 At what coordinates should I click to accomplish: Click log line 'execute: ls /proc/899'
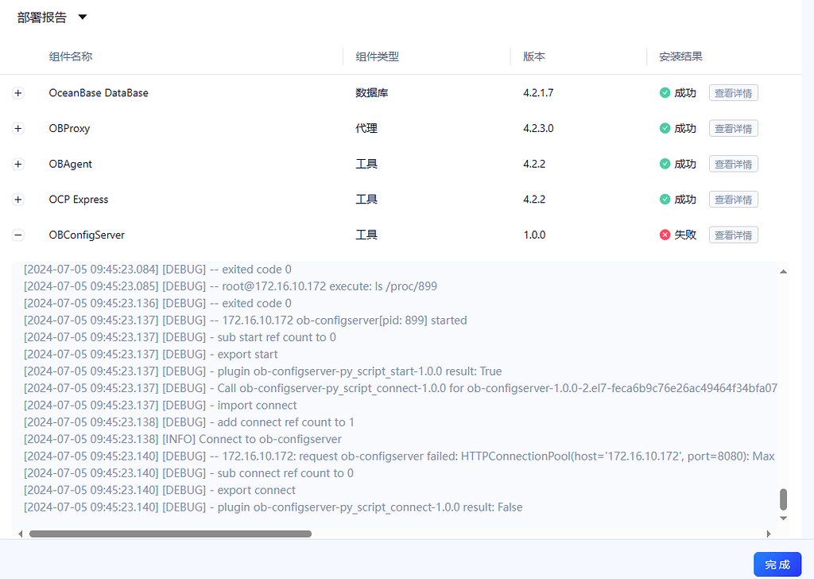pyautogui.click(x=231, y=286)
